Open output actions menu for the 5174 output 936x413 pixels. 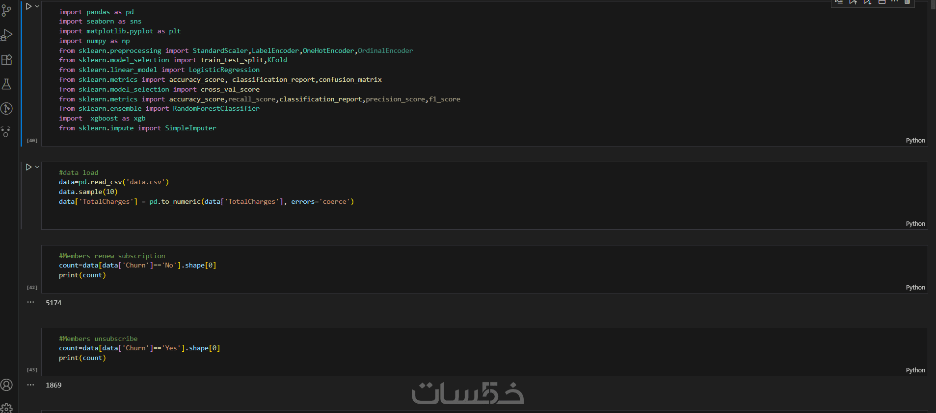[x=30, y=302]
